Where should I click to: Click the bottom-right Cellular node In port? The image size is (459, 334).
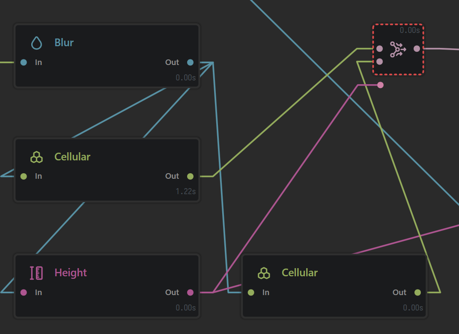(251, 293)
